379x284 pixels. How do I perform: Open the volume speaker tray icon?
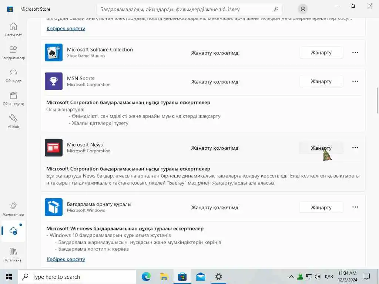pyautogui.click(x=317, y=277)
